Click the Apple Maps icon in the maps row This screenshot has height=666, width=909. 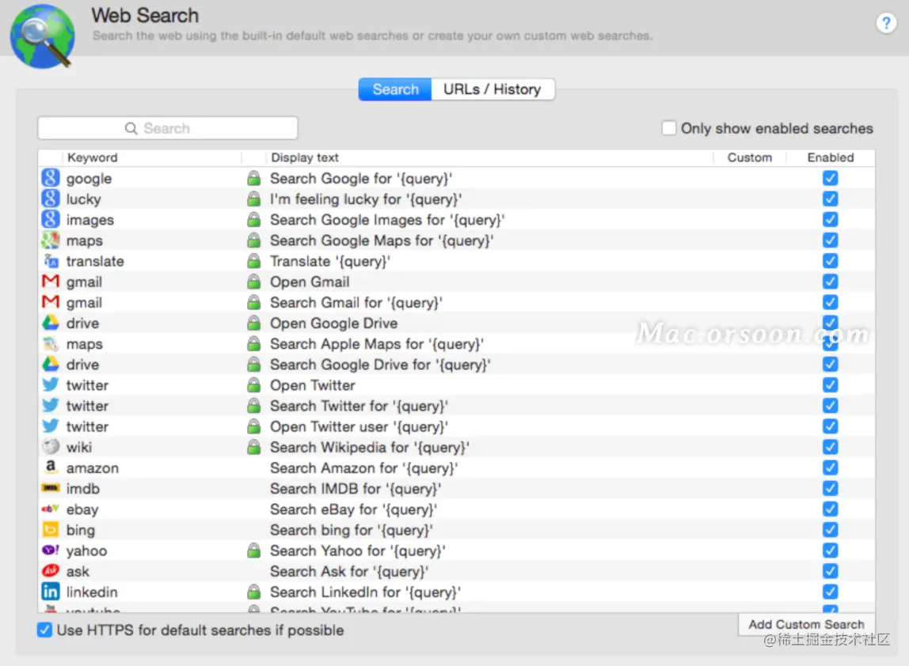tap(51, 343)
